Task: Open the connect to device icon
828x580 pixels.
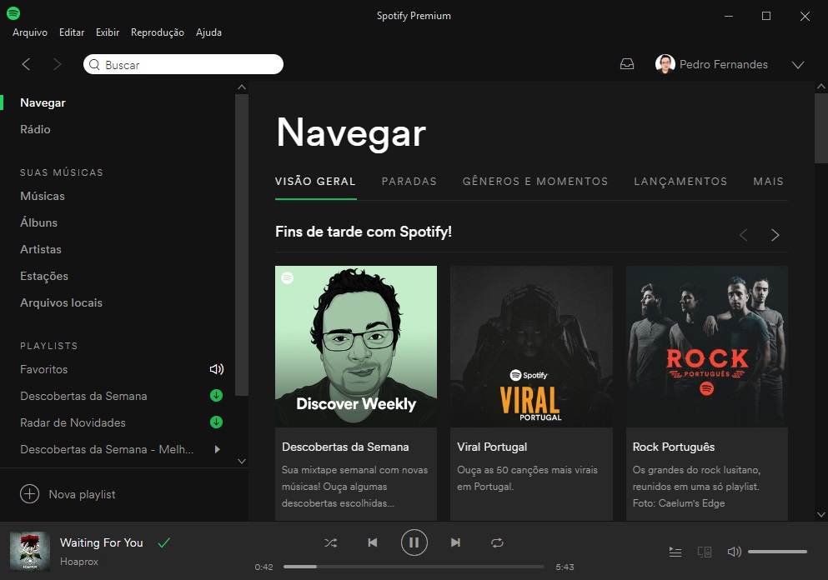Action: (705, 552)
